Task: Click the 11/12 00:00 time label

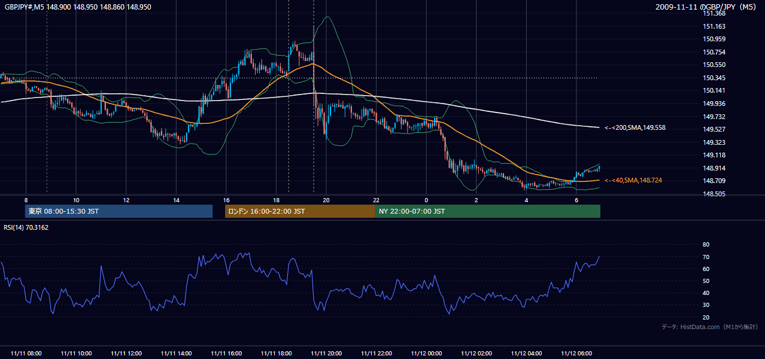Action: pyautogui.click(x=426, y=354)
